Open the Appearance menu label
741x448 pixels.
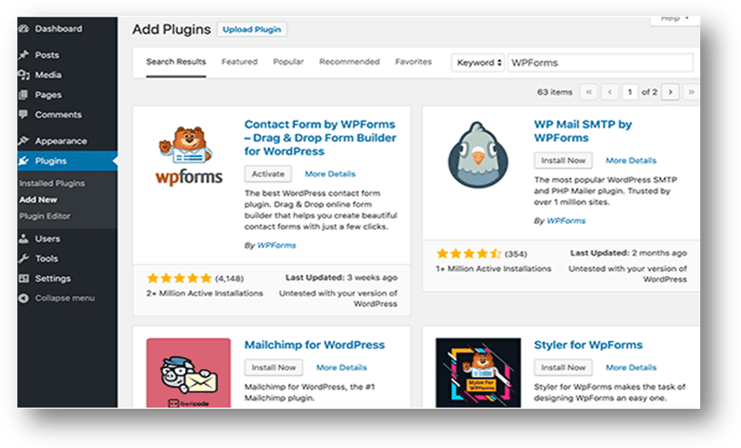pyautogui.click(x=60, y=141)
